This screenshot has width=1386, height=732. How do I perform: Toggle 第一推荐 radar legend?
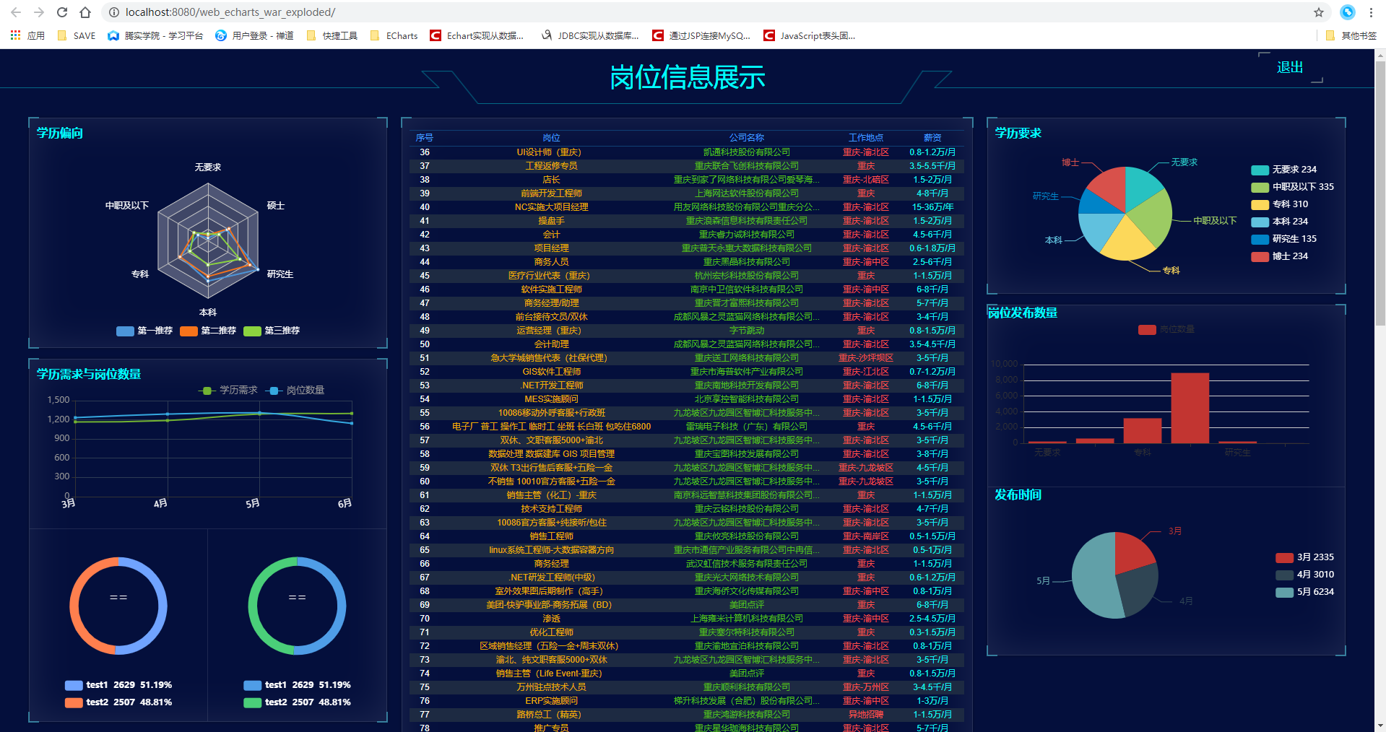click(144, 331)
